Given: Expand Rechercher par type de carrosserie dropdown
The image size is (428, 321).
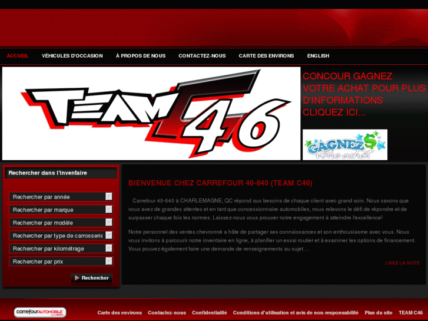Looking at the screenshot, I should (x=61, y=236).
